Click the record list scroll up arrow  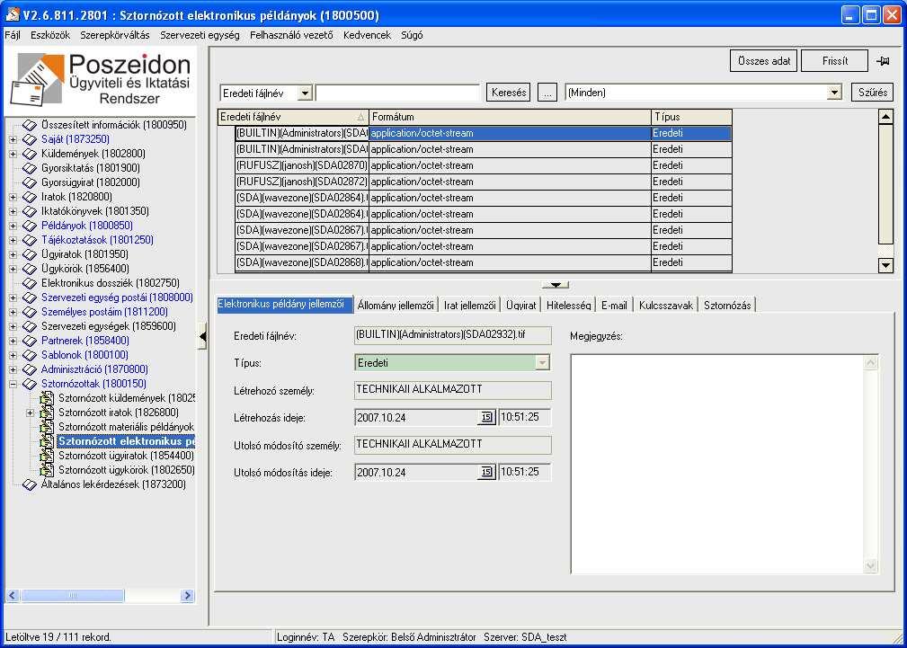click(885, 117)
